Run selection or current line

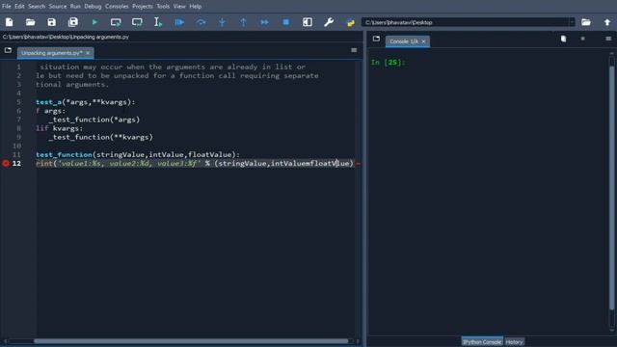[158, 22]
